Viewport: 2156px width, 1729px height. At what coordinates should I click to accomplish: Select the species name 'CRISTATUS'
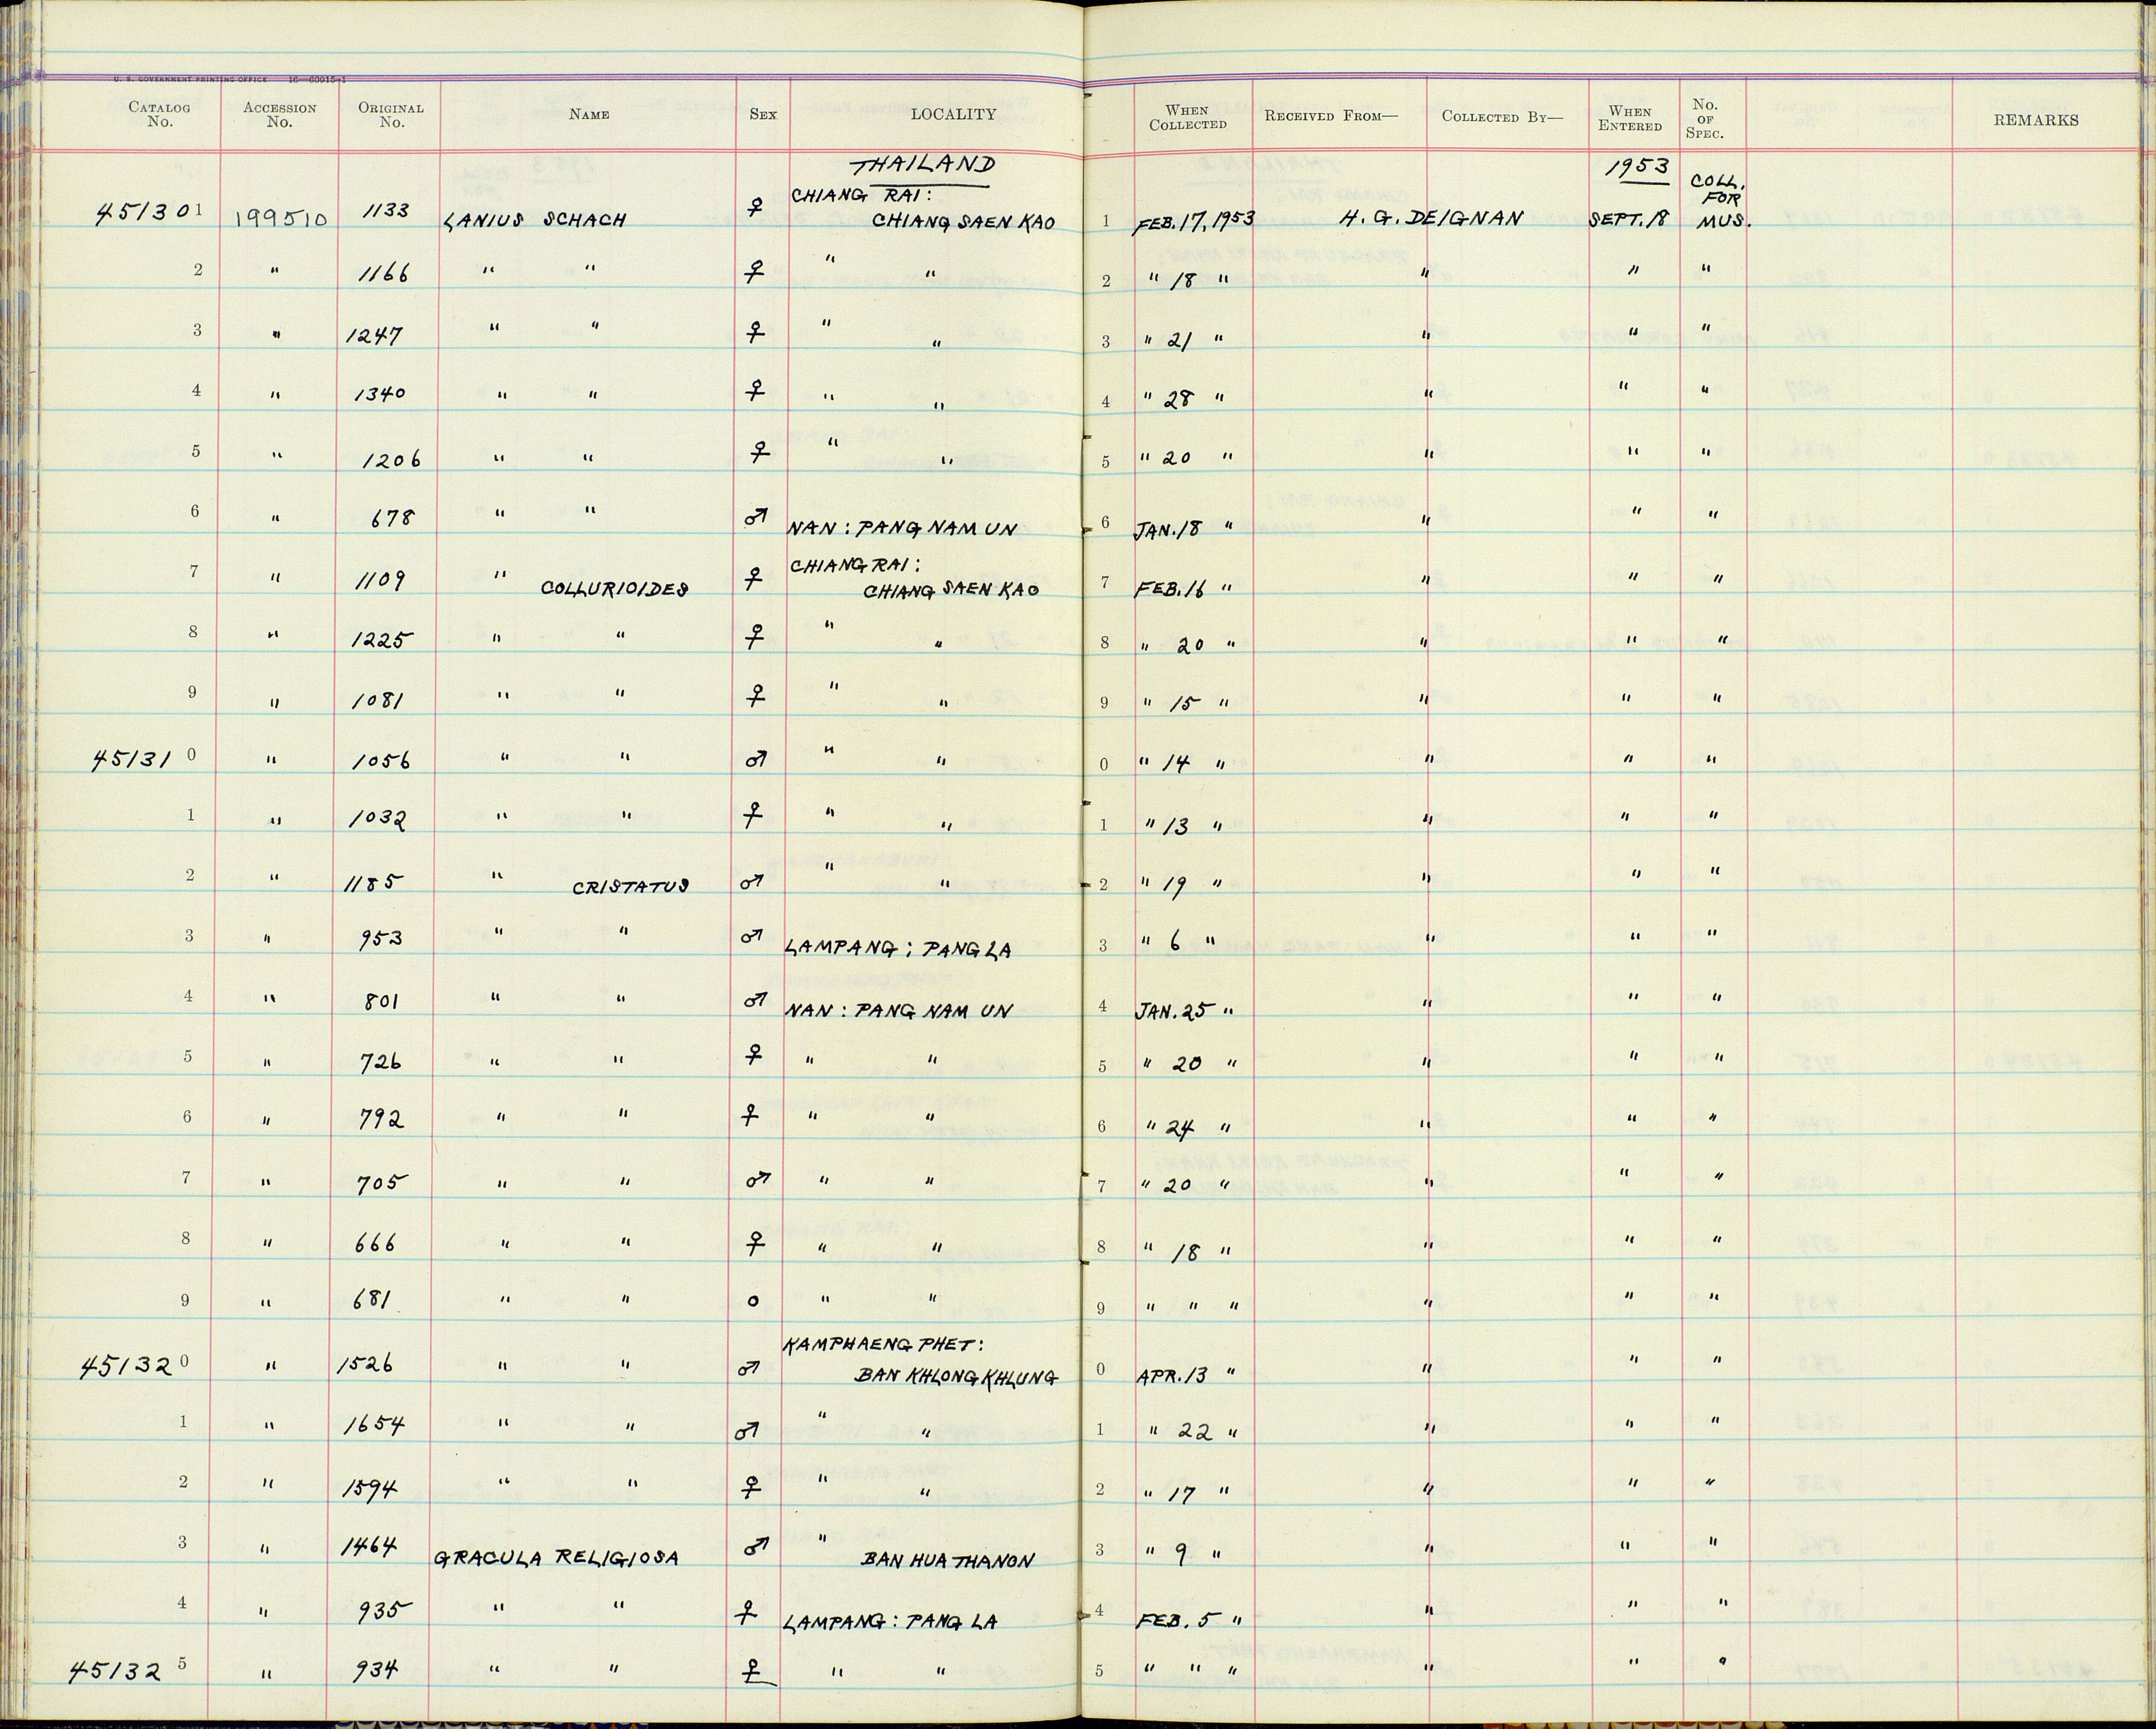point(631,887)
